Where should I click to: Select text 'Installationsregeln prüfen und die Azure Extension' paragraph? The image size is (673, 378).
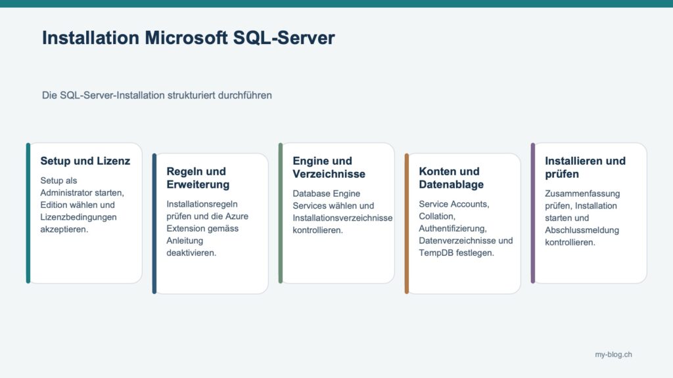tap(207, 228)
